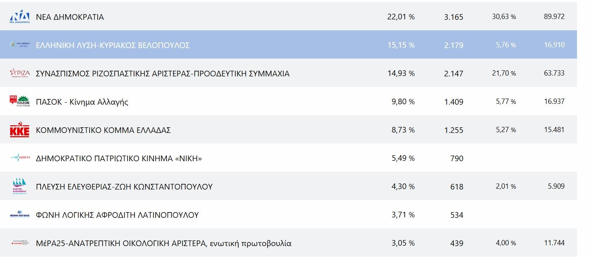Screen dimensions: 594x257
Task: Select ΚΟΜΜΟΥΝΙΣΤΙΚΟ ΚΟΜΜΑ ΕΛΛΑΔΑΣ party name
Action: 103,130
